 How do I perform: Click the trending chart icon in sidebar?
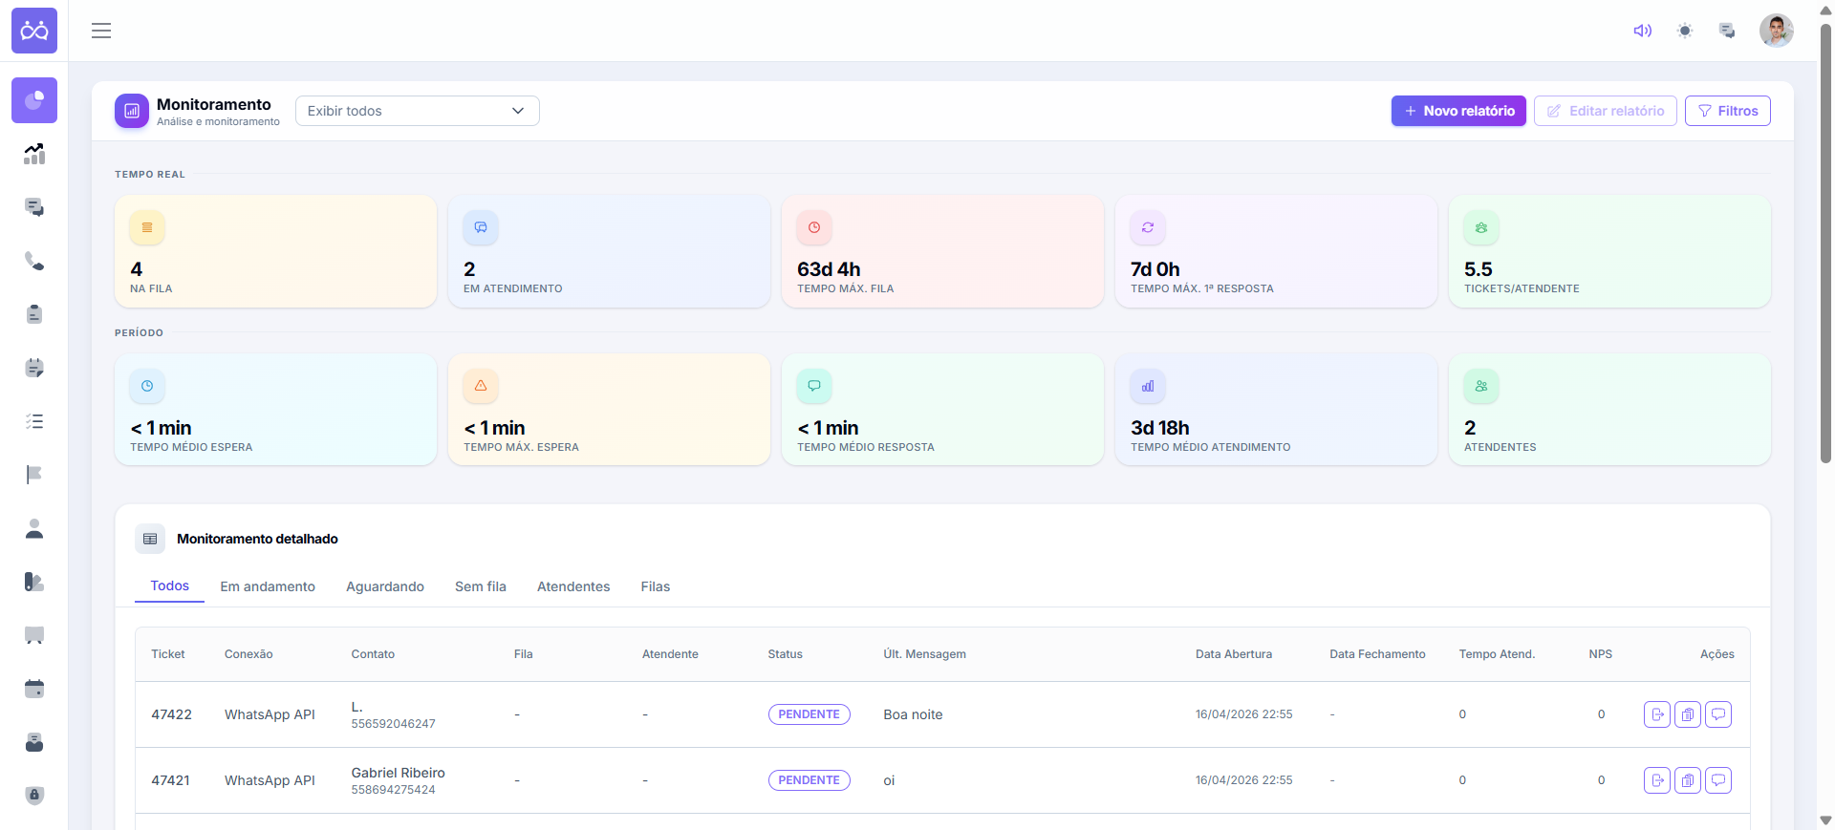[x=34, y=154]
